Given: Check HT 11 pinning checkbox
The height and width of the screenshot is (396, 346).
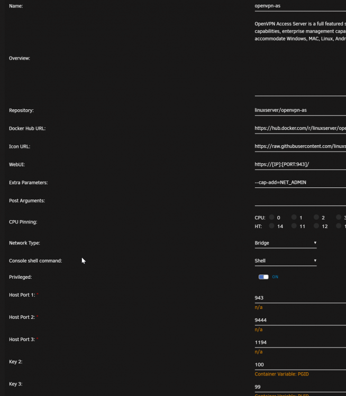Looking at the screenshot, I should 294,226.
